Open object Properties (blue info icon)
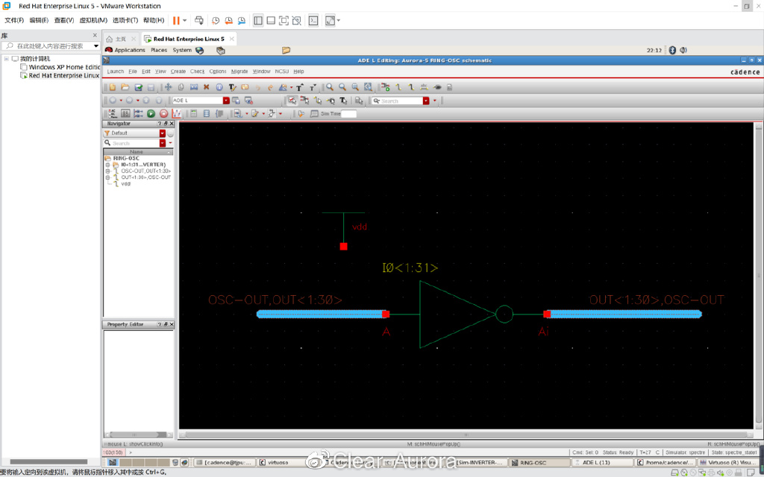 point(219,87)
